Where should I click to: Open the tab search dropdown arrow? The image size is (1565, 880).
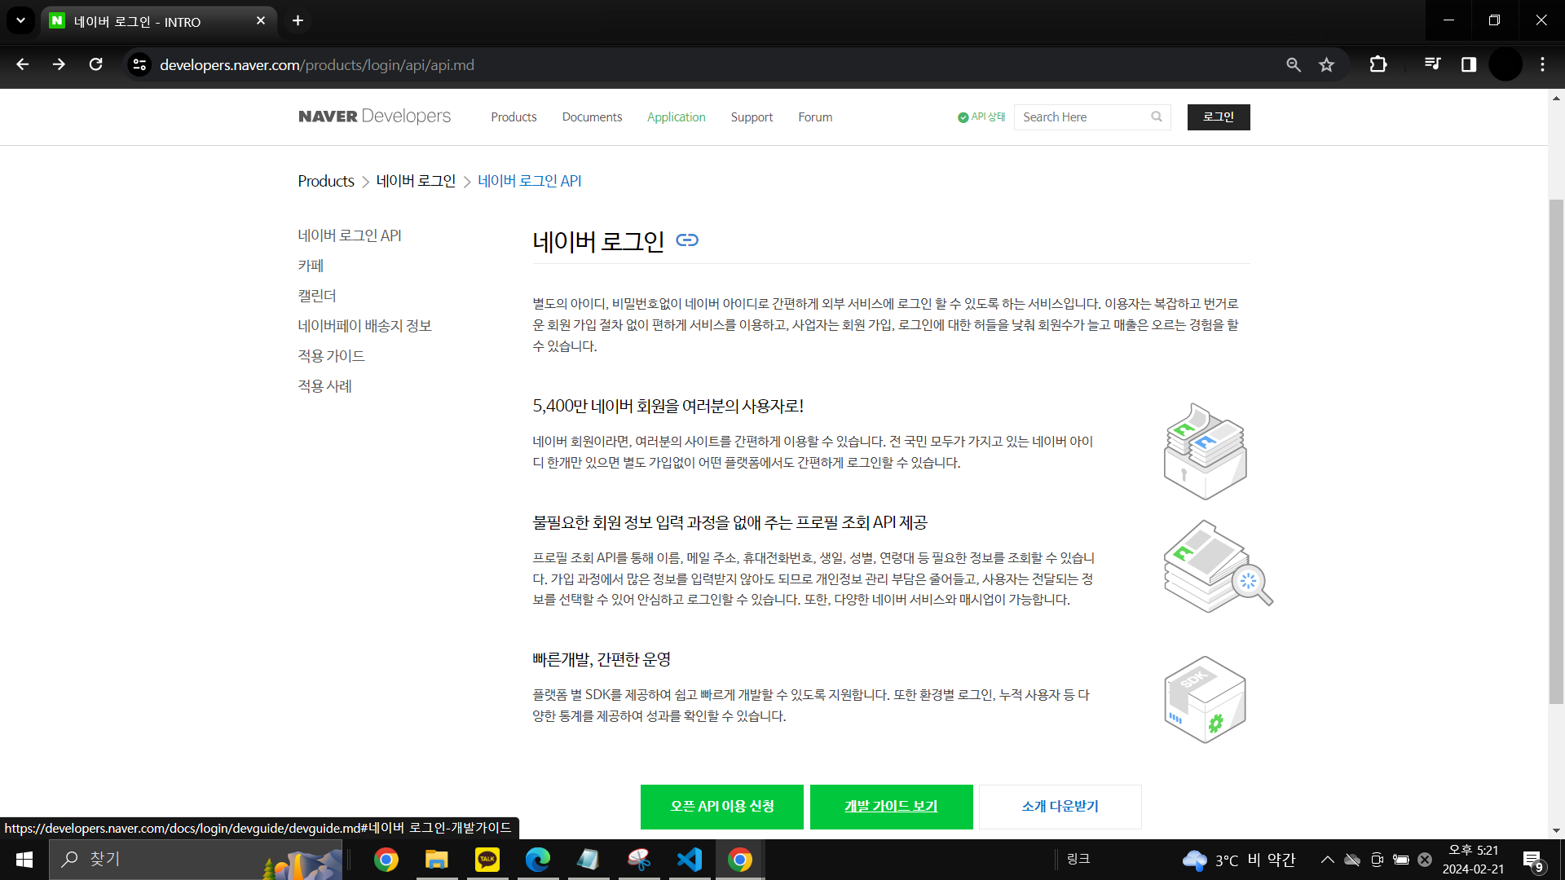(x=20, y=20)
